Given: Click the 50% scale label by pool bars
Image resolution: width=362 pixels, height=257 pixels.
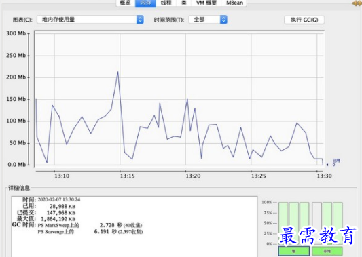Looking at the screenshot, I should 268,223.
